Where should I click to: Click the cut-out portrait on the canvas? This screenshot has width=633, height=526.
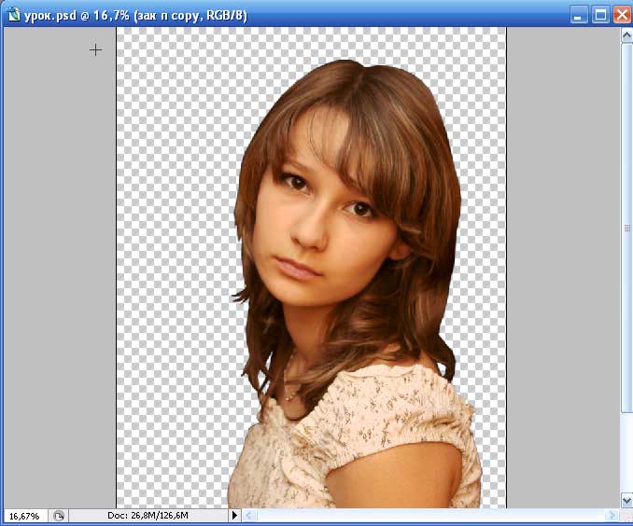[x=353, y=284]
